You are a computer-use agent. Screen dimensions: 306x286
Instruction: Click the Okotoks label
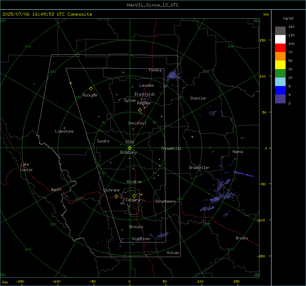136,227
